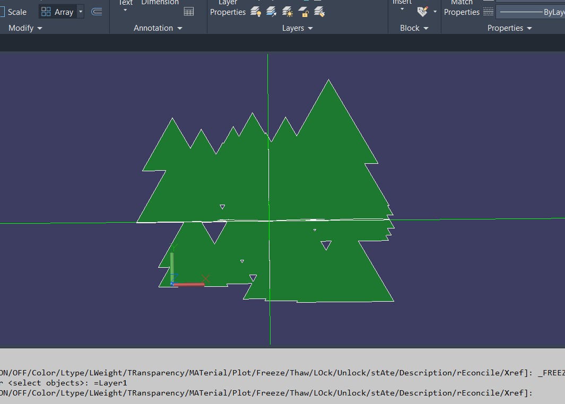This screenshot has width=565, height=404.
Task: Click the Offset tool icon
Action: (x=97, y=12)
